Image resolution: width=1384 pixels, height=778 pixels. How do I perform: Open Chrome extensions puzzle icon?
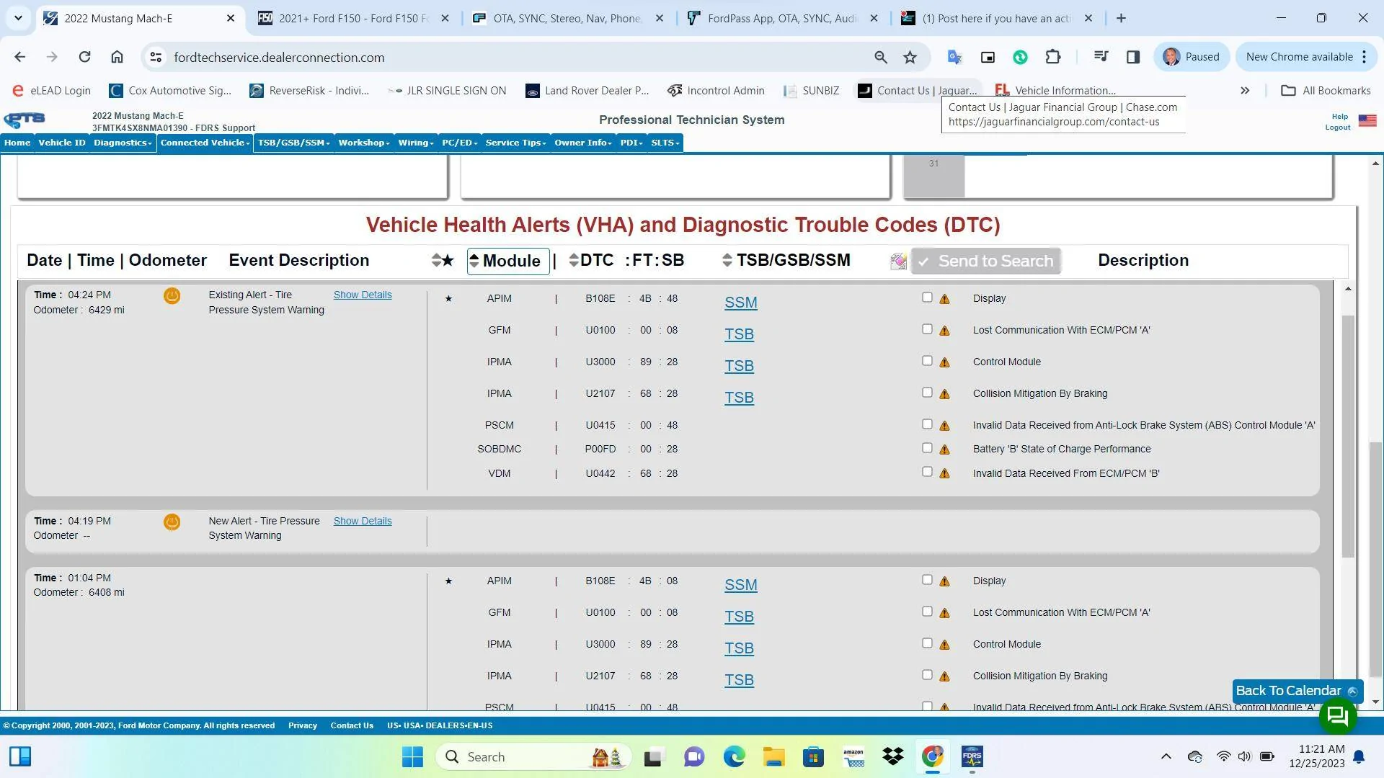click(1053, 57)
